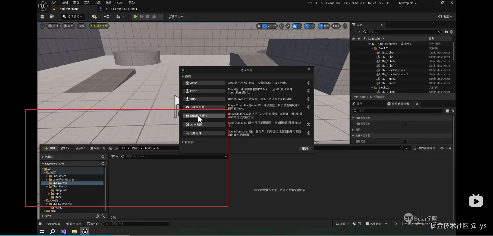Choose the Pawn parent class button

[204, 91]
